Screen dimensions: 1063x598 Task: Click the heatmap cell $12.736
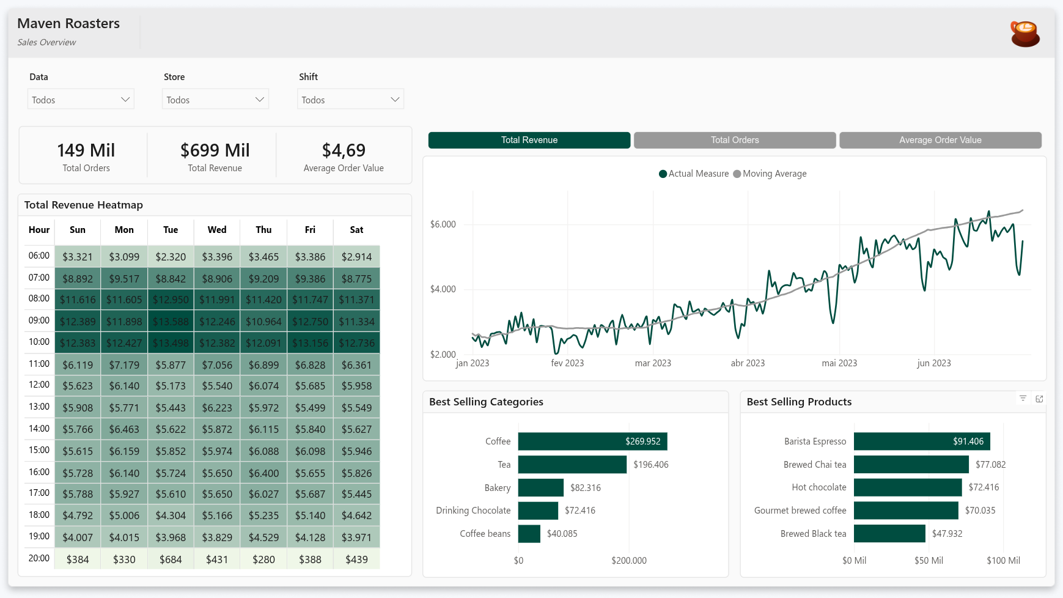356,343
